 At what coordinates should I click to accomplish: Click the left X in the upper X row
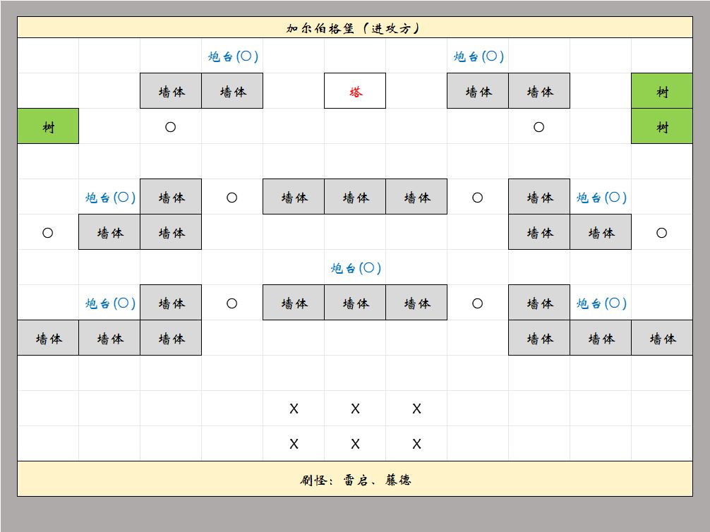click(294, 409)
